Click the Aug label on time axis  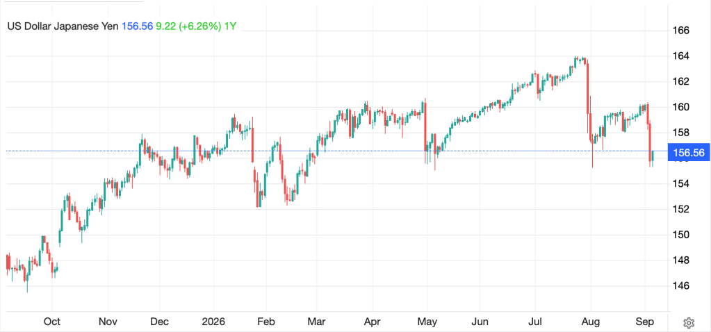tap(591, 322)
